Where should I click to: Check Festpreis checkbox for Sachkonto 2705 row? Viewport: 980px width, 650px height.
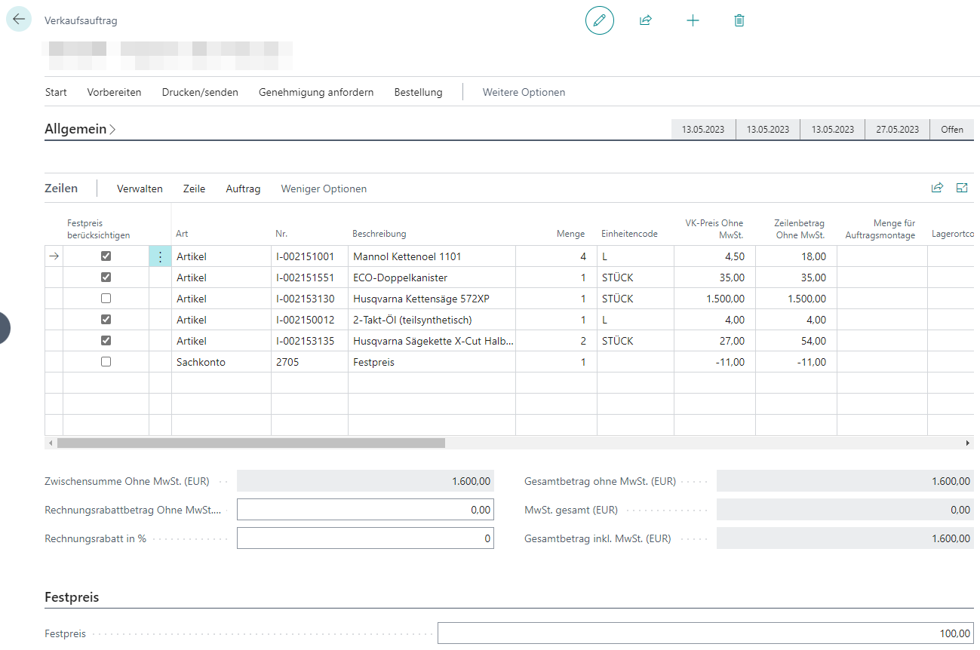coord(106,362)
